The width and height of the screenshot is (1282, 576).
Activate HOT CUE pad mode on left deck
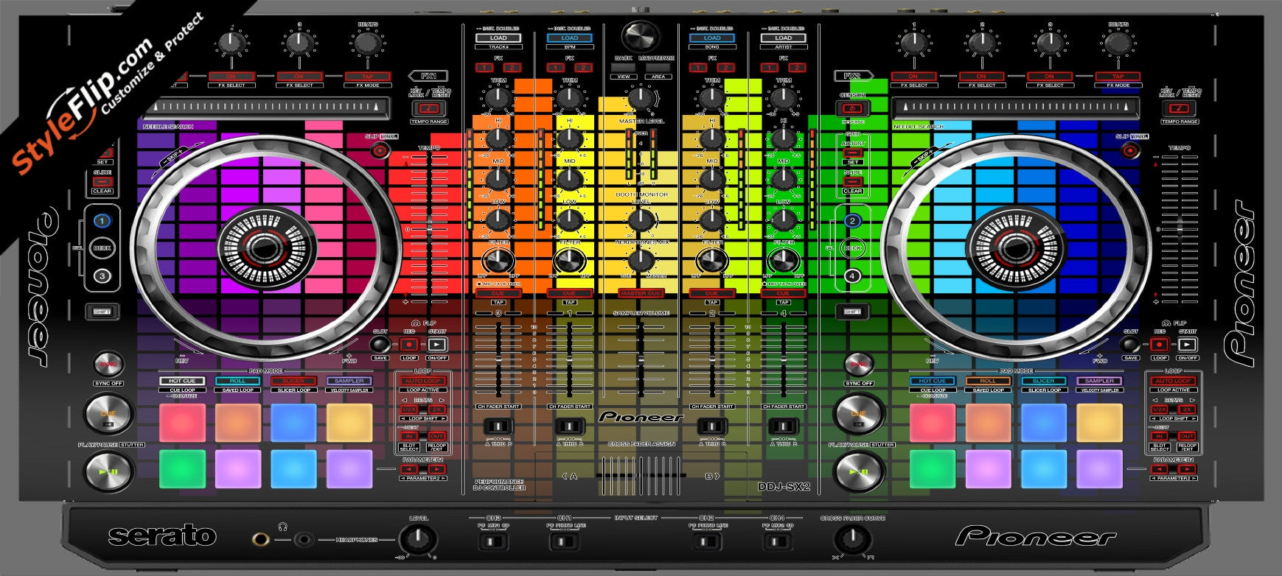182,381
